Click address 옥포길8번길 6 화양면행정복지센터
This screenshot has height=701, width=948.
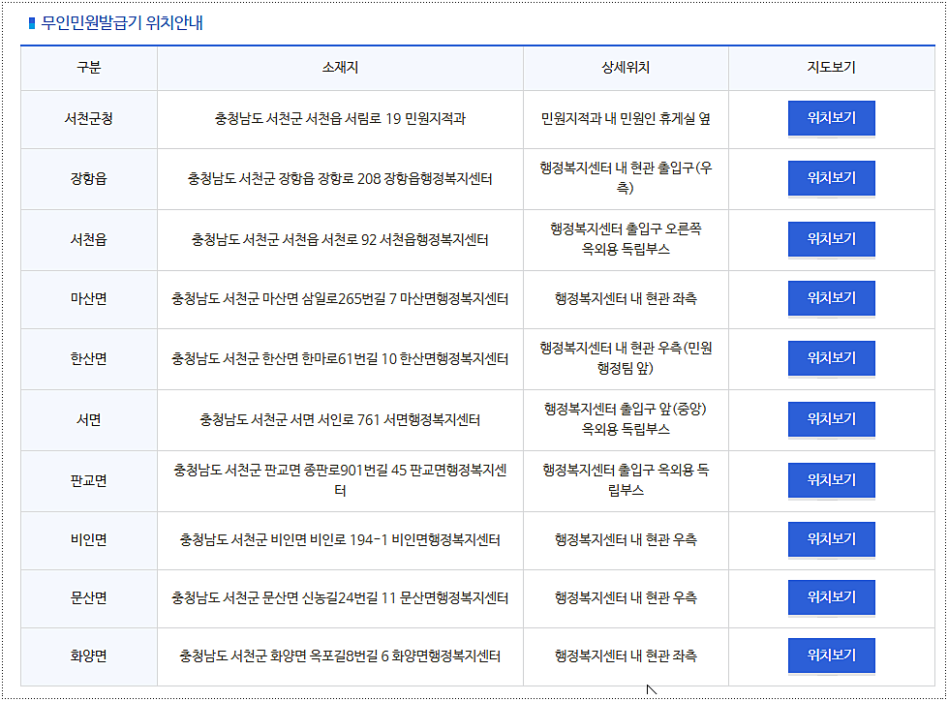click(340, 655)
